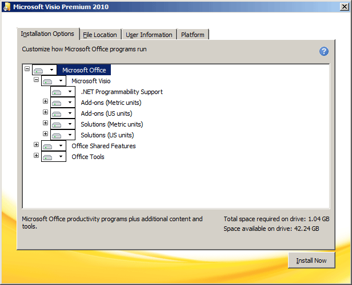The width and height of the screenshot is (352, 285).
Task: Switch to the Installation Options tab
Action: click(47, 34)
